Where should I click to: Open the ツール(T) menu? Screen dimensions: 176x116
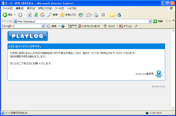click(59, 8)
